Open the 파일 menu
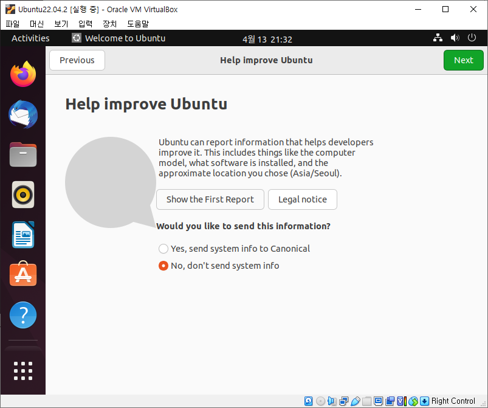Screen dimensions: 488x408 (x=12, y=24)
